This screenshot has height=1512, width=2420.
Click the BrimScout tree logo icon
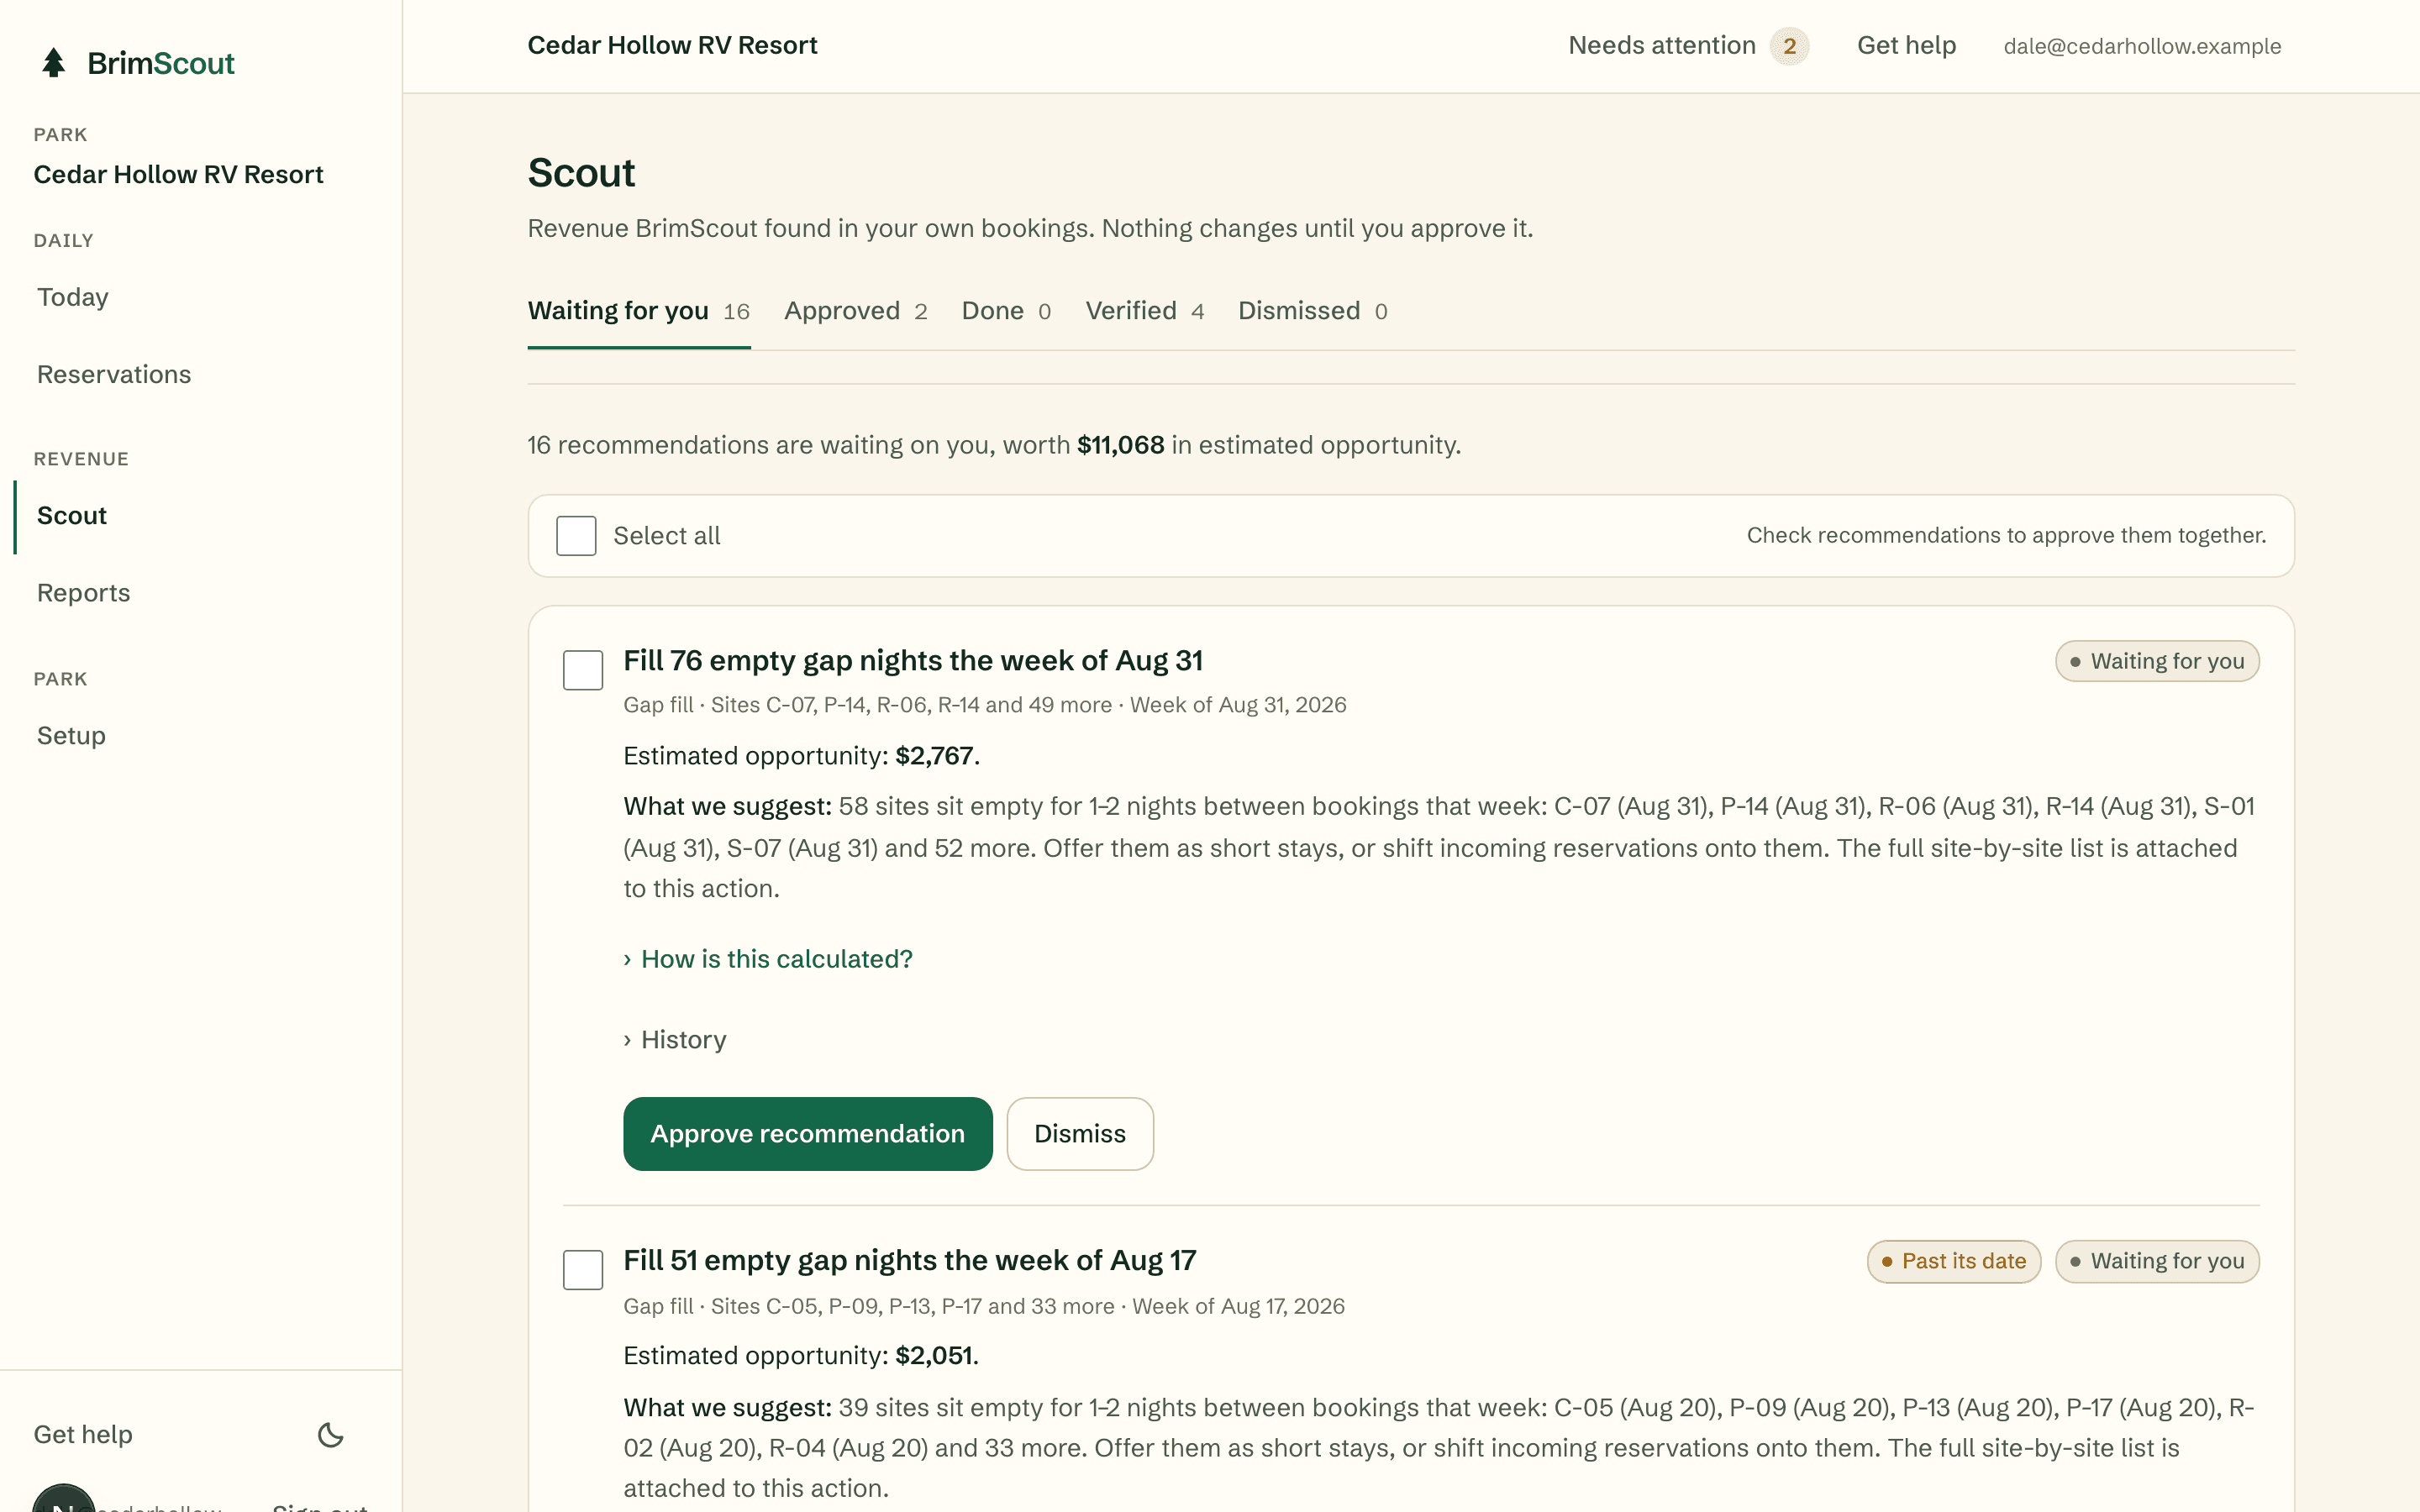[54, 63]
